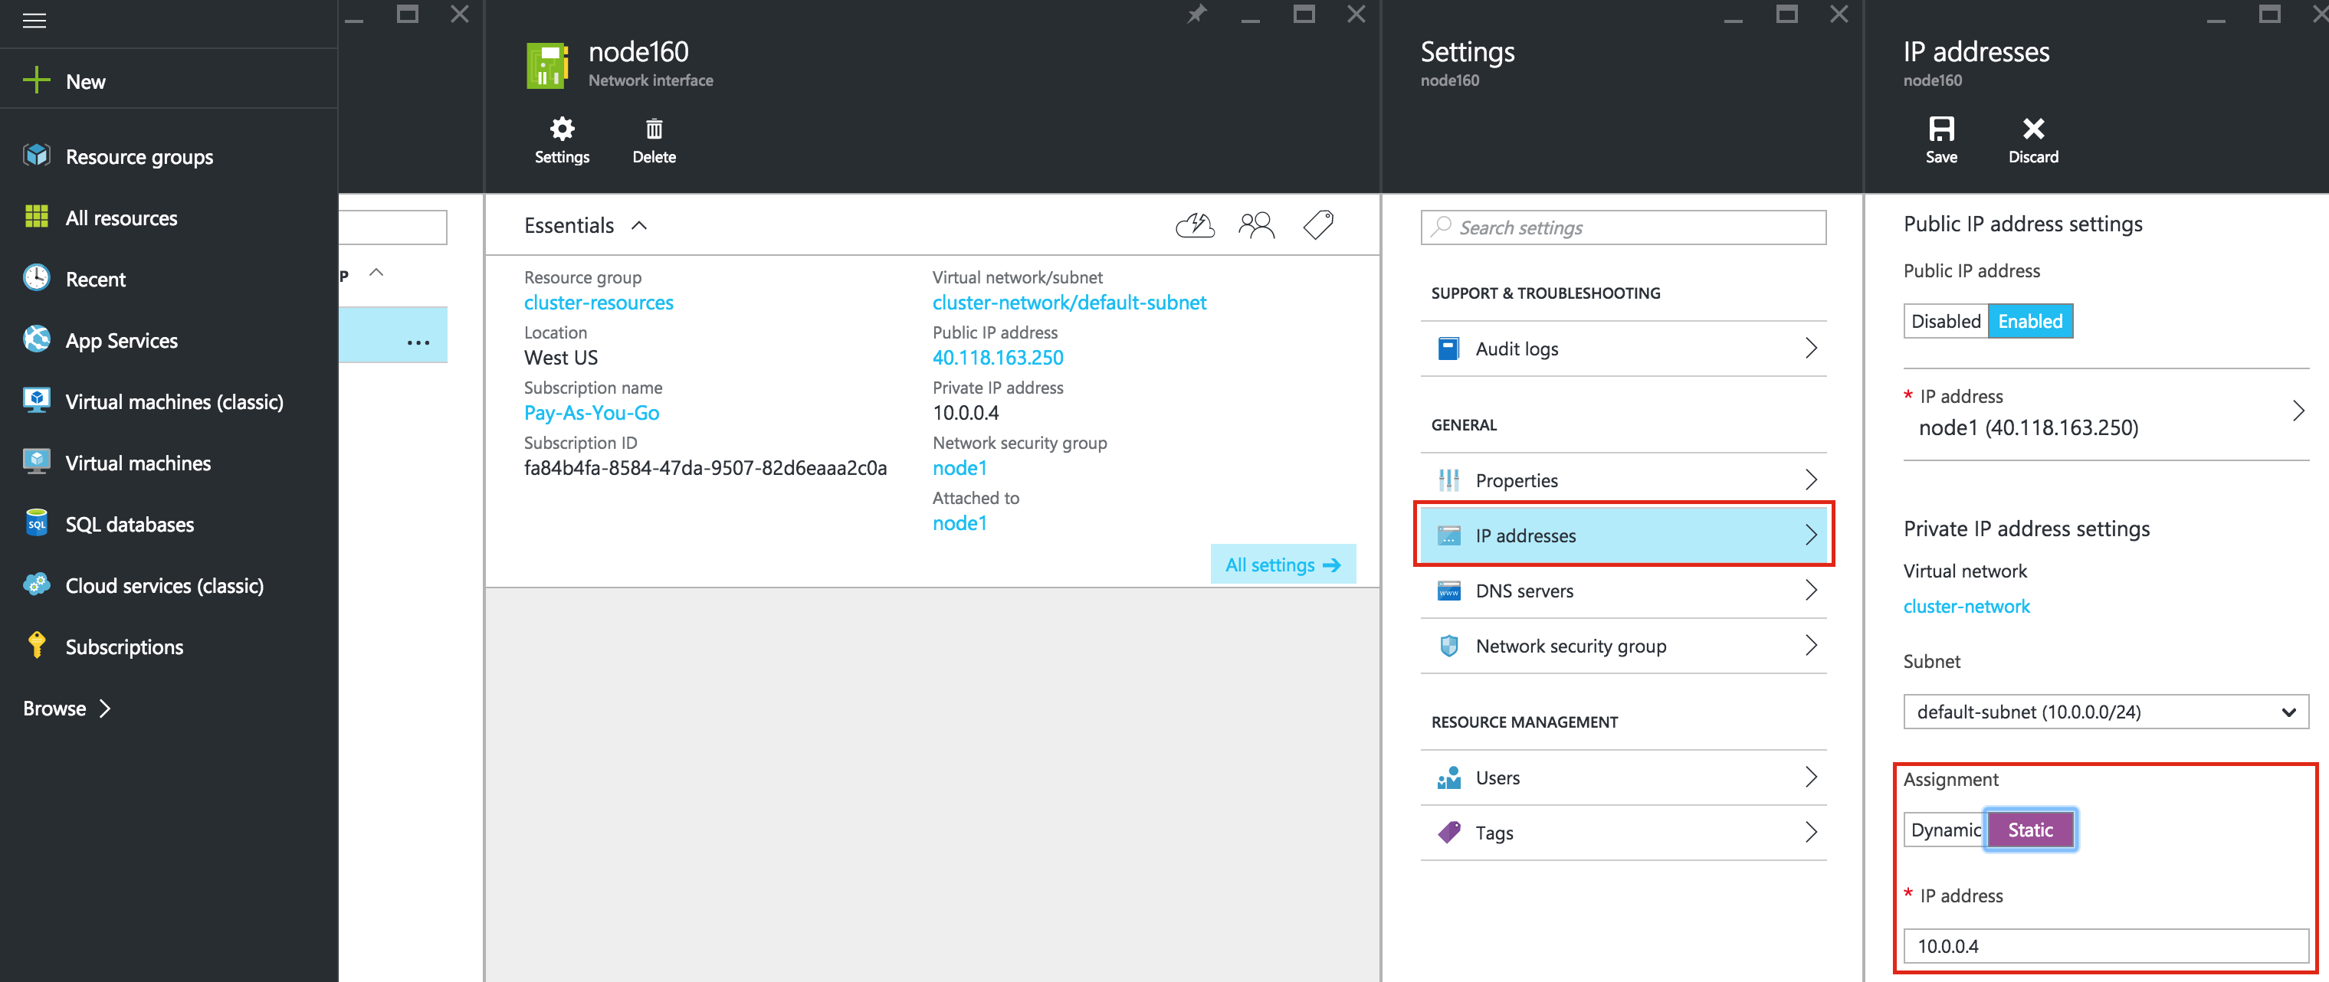Image resolution: width=2329 pixels, height=982 pixels.
Task: Close the IP addresses blade
Action: 2319,14
